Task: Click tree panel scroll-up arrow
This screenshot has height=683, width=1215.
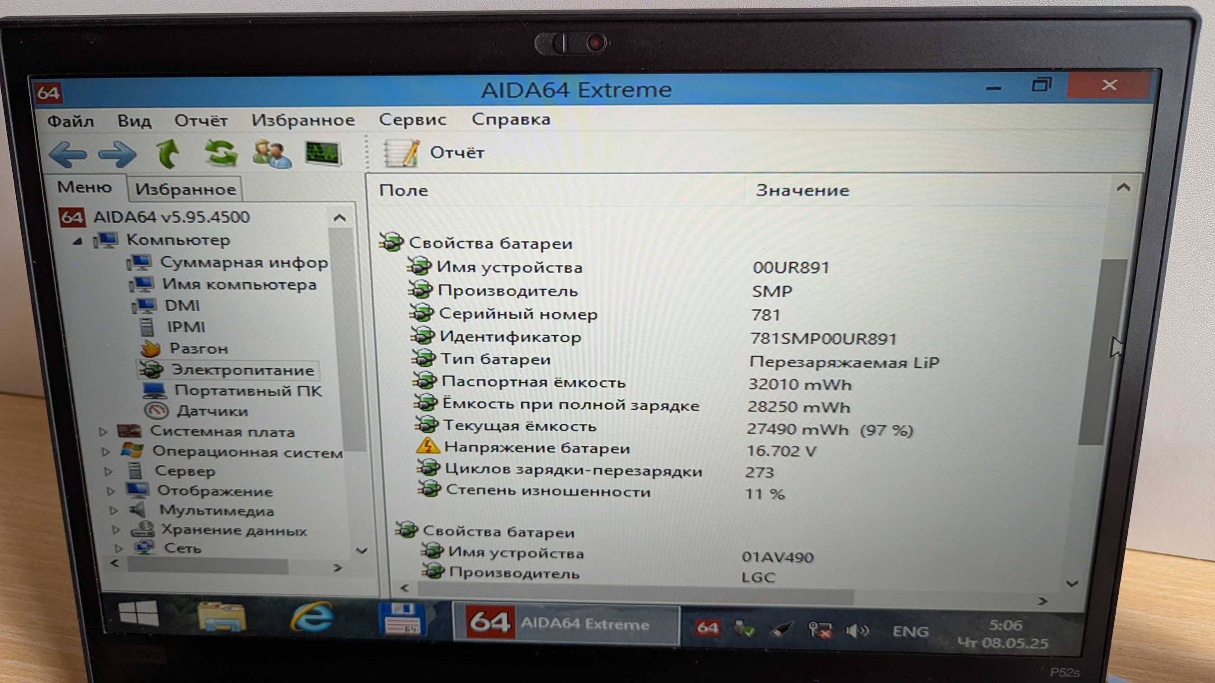Action: (x=339, y=217)
